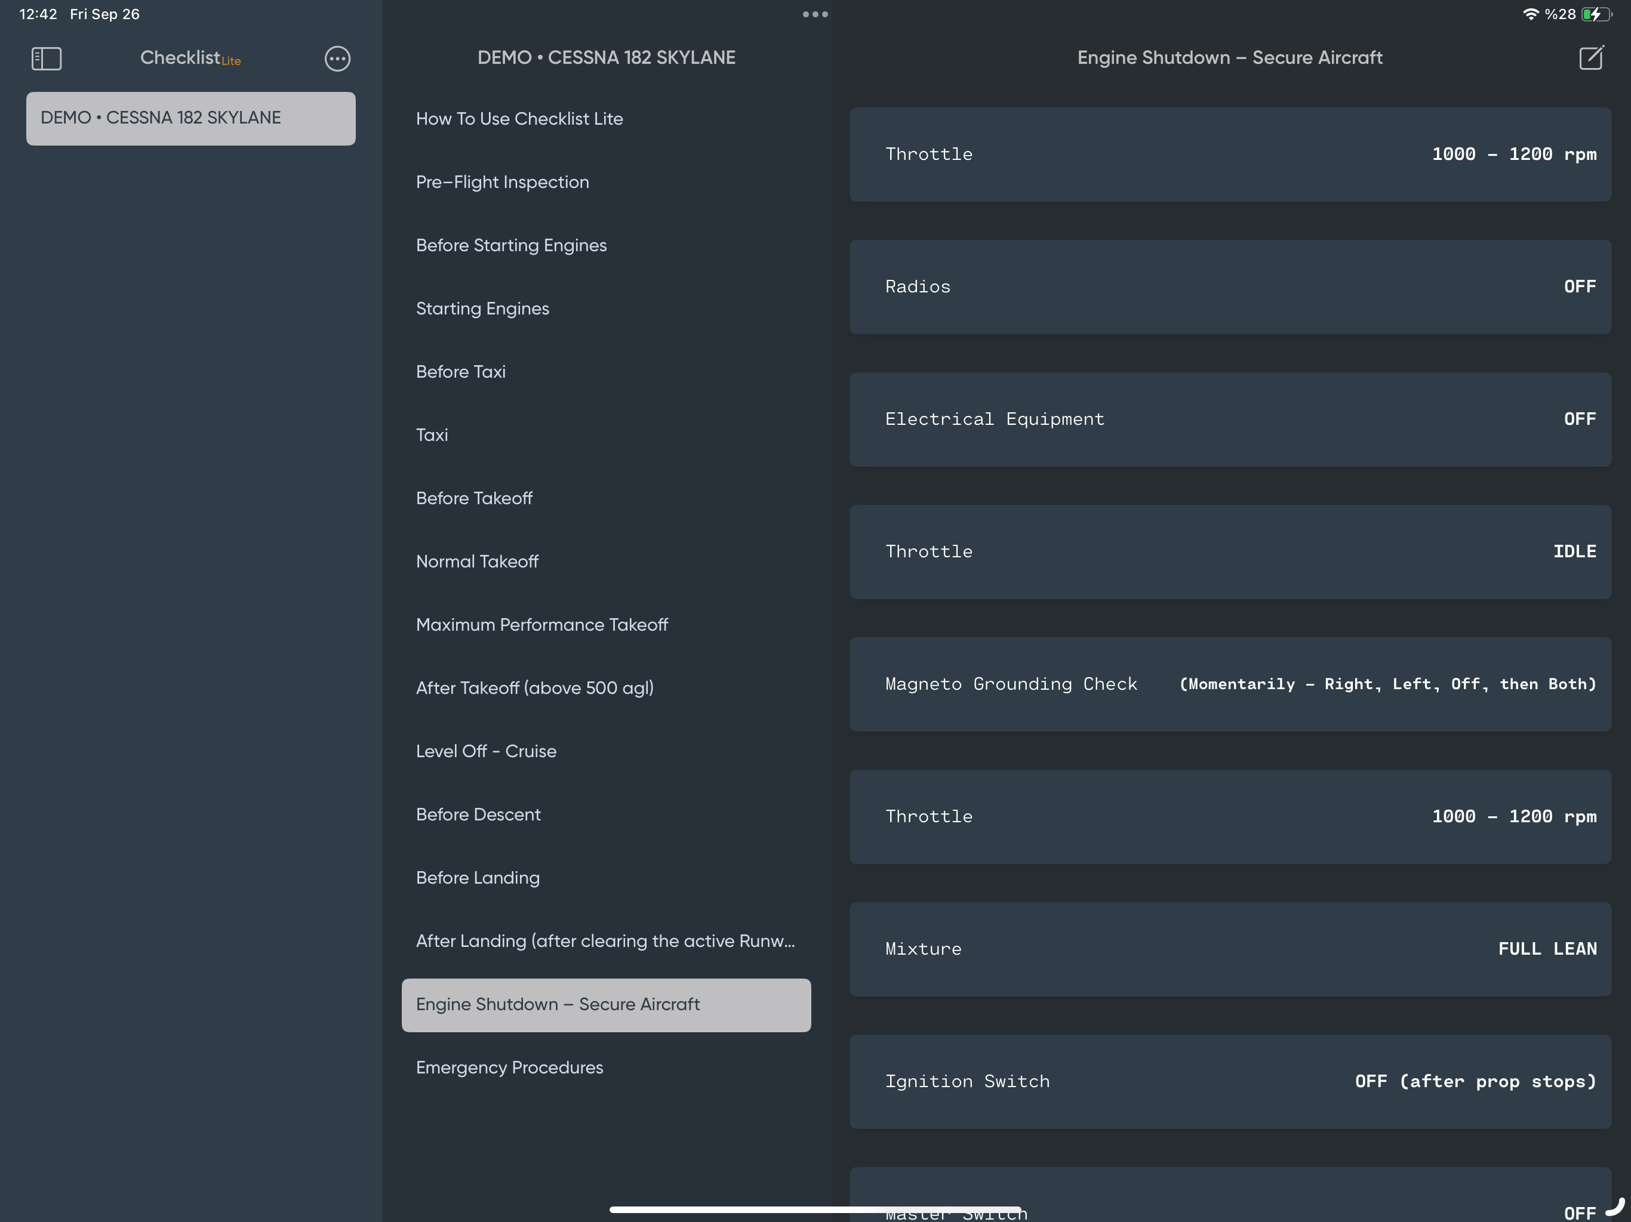Tap the Wi-Fi status icon
Screen dimensions: 1631x1222
point(1531,14)
